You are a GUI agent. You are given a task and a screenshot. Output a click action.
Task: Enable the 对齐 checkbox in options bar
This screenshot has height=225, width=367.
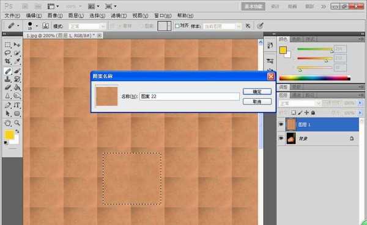(x=177, y=26)
